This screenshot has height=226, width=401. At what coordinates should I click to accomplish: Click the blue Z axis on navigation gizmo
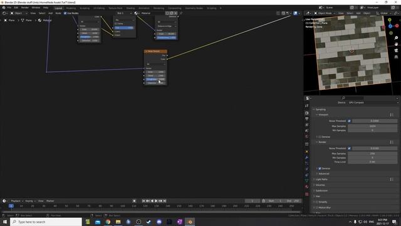(390, 26)
